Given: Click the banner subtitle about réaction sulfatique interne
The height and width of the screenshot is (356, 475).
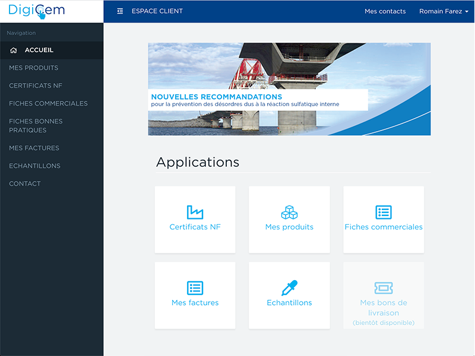Looking at the screenshot, I should click(x=245, y=104).
